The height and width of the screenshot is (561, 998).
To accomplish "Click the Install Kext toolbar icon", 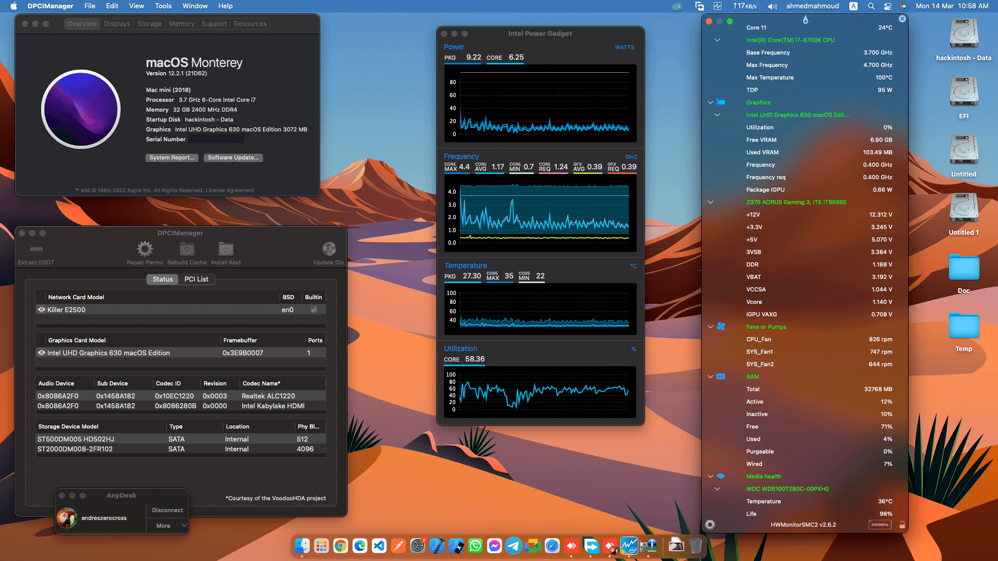I will tap(226, 249).
